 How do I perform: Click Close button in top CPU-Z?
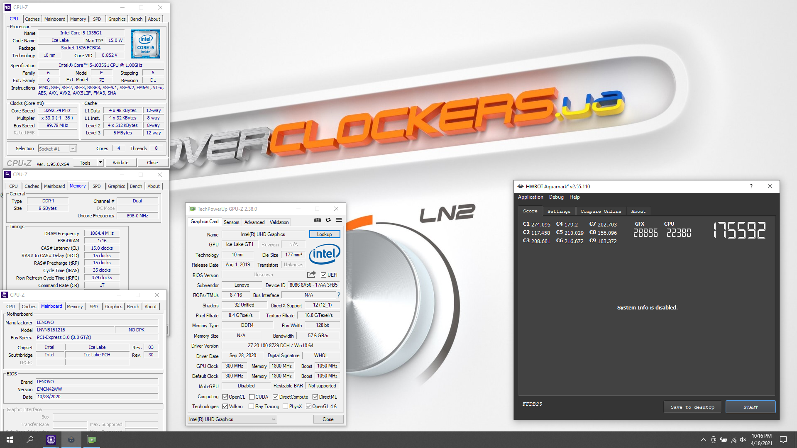click(152, 163)
